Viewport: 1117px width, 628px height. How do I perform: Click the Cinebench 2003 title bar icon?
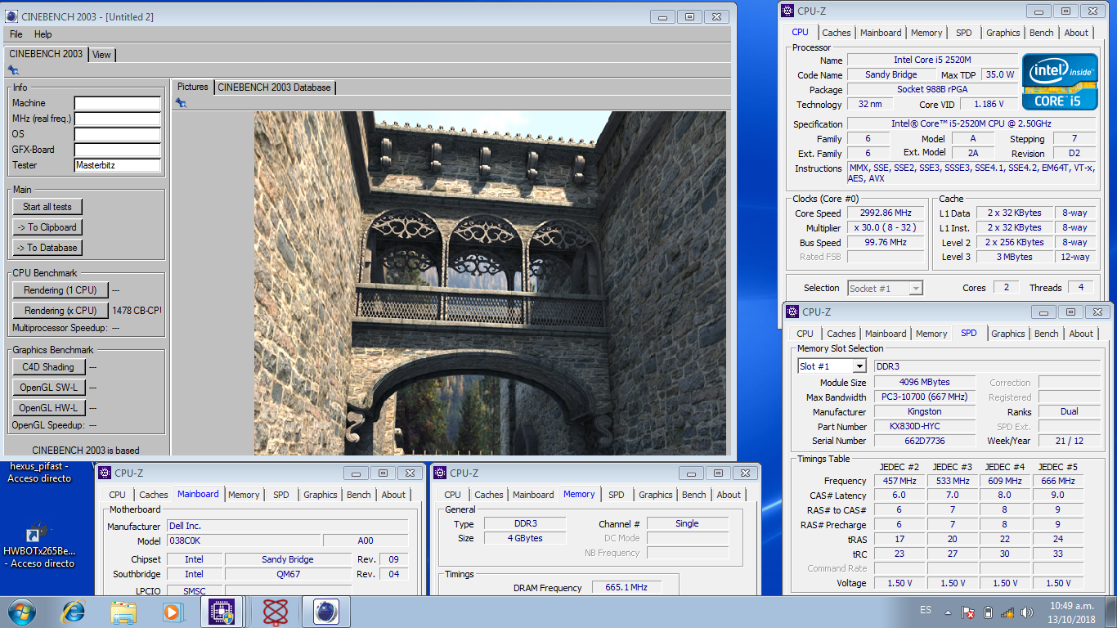[x=13, y=16]
